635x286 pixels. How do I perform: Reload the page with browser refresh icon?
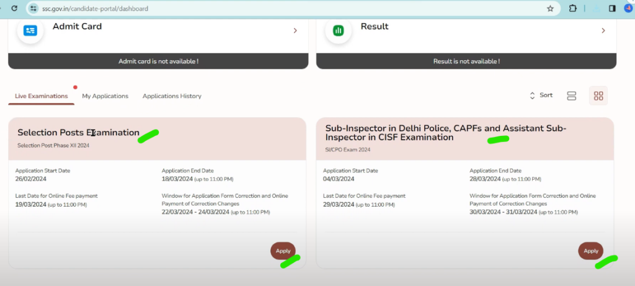(14, 8)
